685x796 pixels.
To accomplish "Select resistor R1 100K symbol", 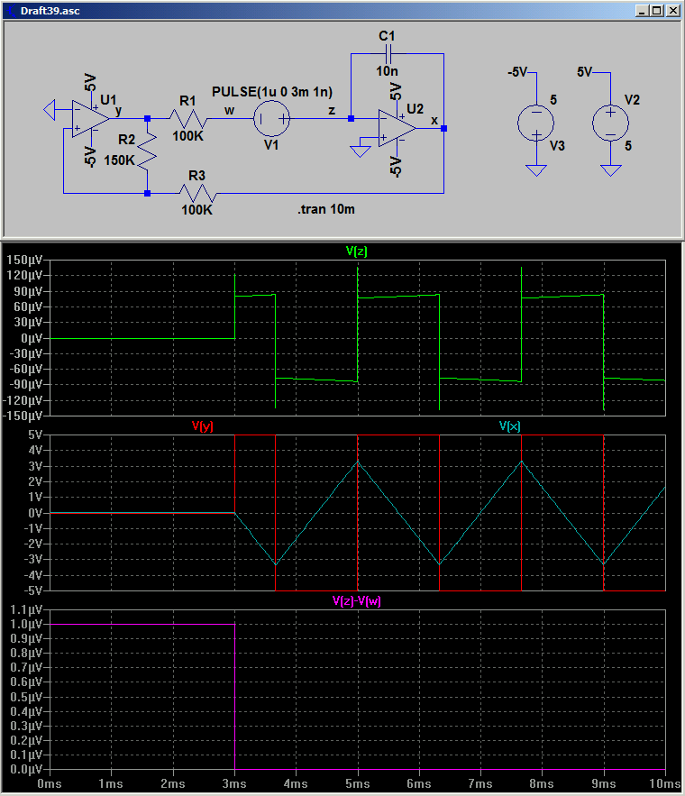I will click(188, 119).
